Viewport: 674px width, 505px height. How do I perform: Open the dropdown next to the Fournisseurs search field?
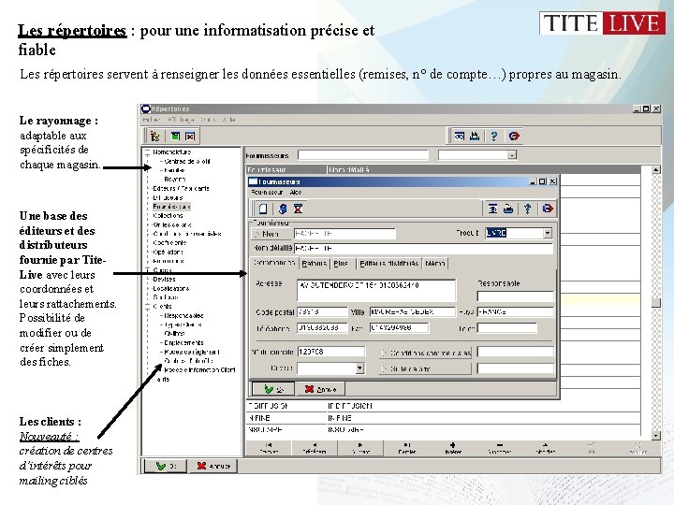point(511,155)
